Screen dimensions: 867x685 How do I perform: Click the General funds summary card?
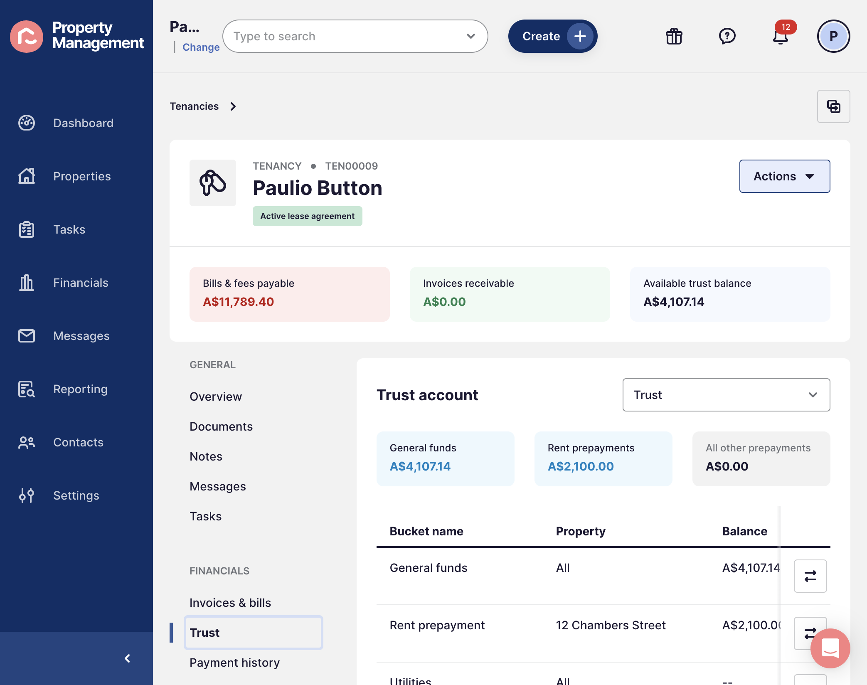click(x=446, y=459)
